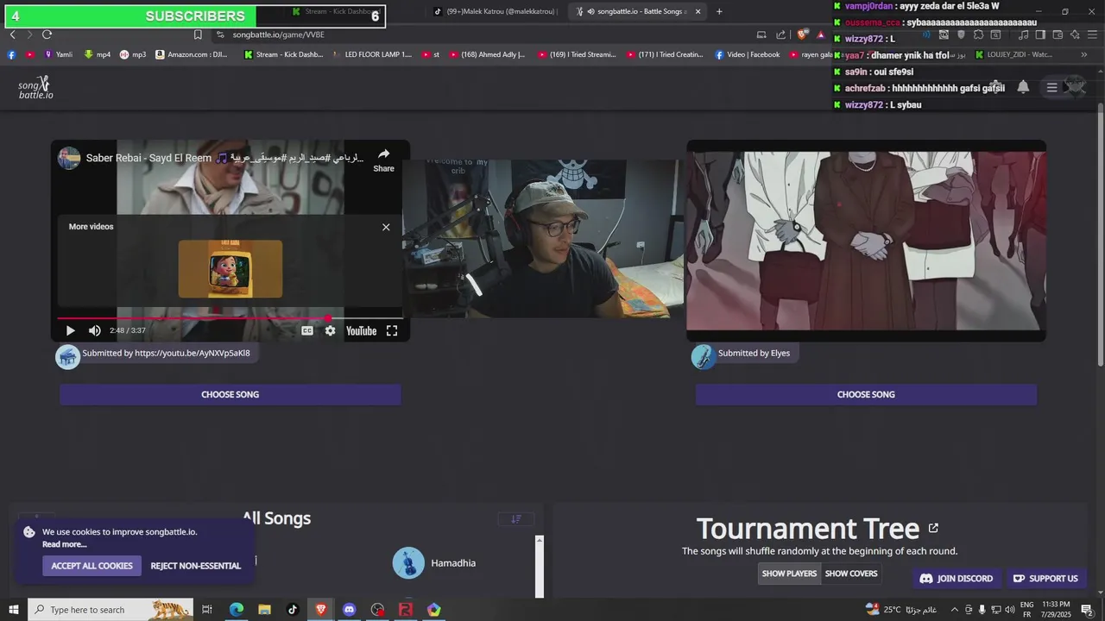Open Windows notification center
Image resolution: width=1105 pixels, height=621 pixels.
pyautogui.click(x=1087, y=610)
